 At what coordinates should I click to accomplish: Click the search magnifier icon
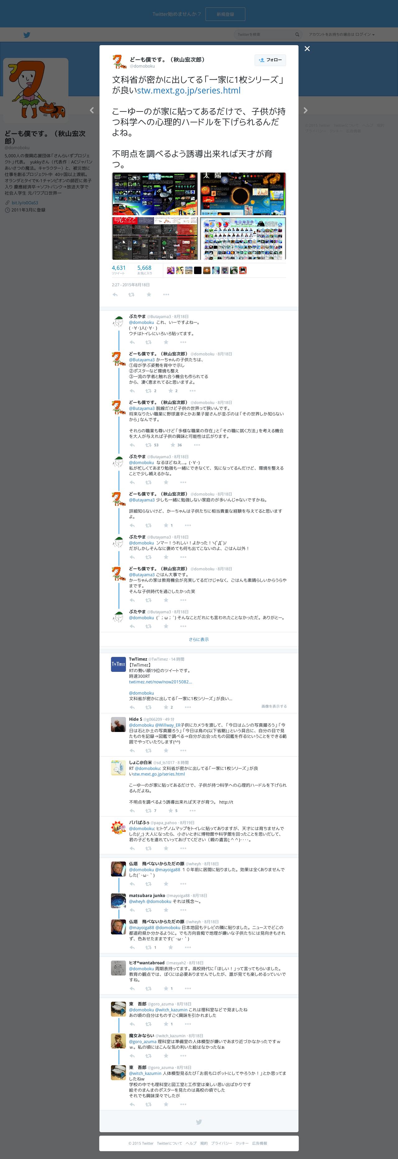[x=297, y=35]
